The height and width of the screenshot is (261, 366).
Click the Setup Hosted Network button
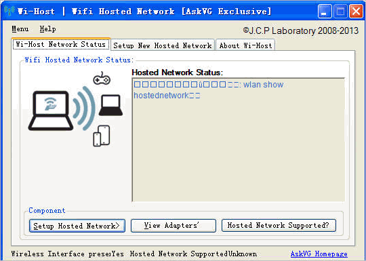click(77, 226)
